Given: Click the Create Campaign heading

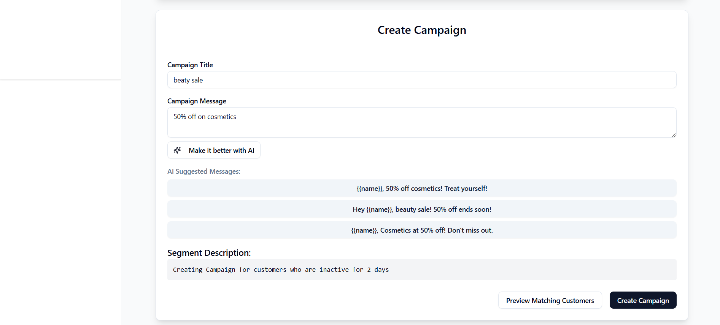Looking at the screenshot, I should point(422,30).
